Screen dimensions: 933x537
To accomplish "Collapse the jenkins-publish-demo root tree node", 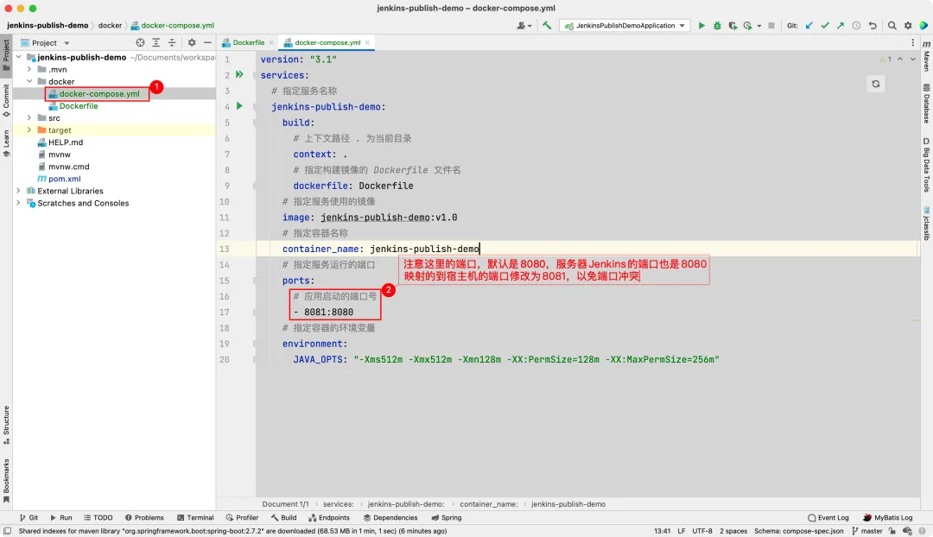I will point(18,57).
